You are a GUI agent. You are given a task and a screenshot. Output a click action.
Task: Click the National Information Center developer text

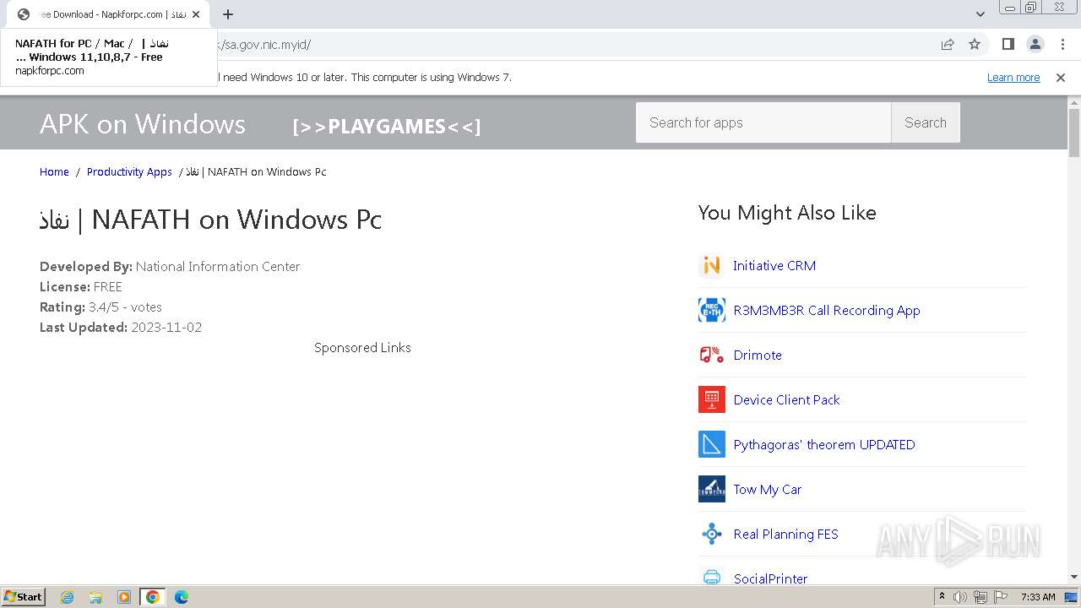(x=218, y=266)
